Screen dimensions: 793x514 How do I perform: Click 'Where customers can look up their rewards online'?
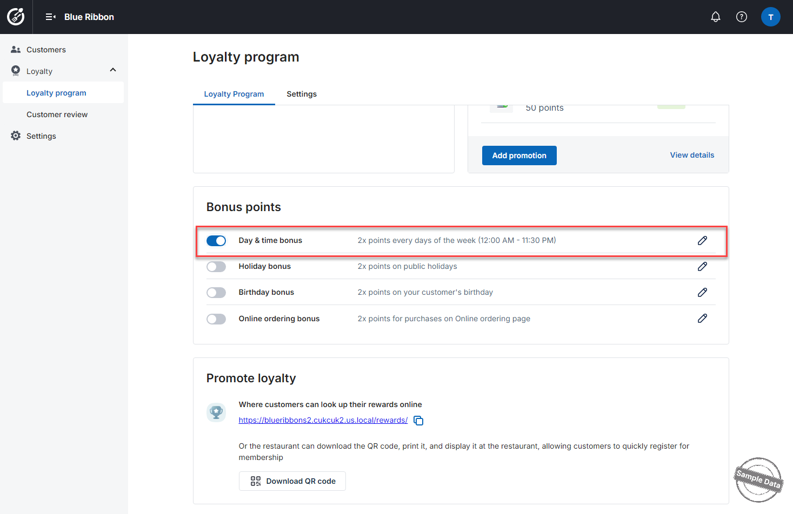pyautogui.click(x=330, y=404)
